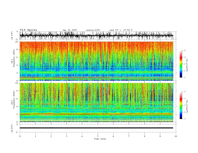Viewport: 198px width, 153px height.
Task: Click time axis tick label 5
Action: pos(98,136)
